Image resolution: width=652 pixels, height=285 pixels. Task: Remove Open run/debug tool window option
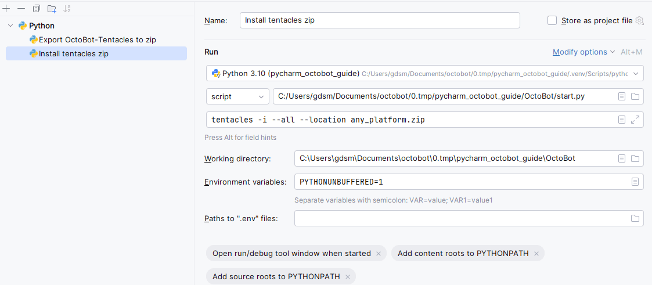[378, 254]
